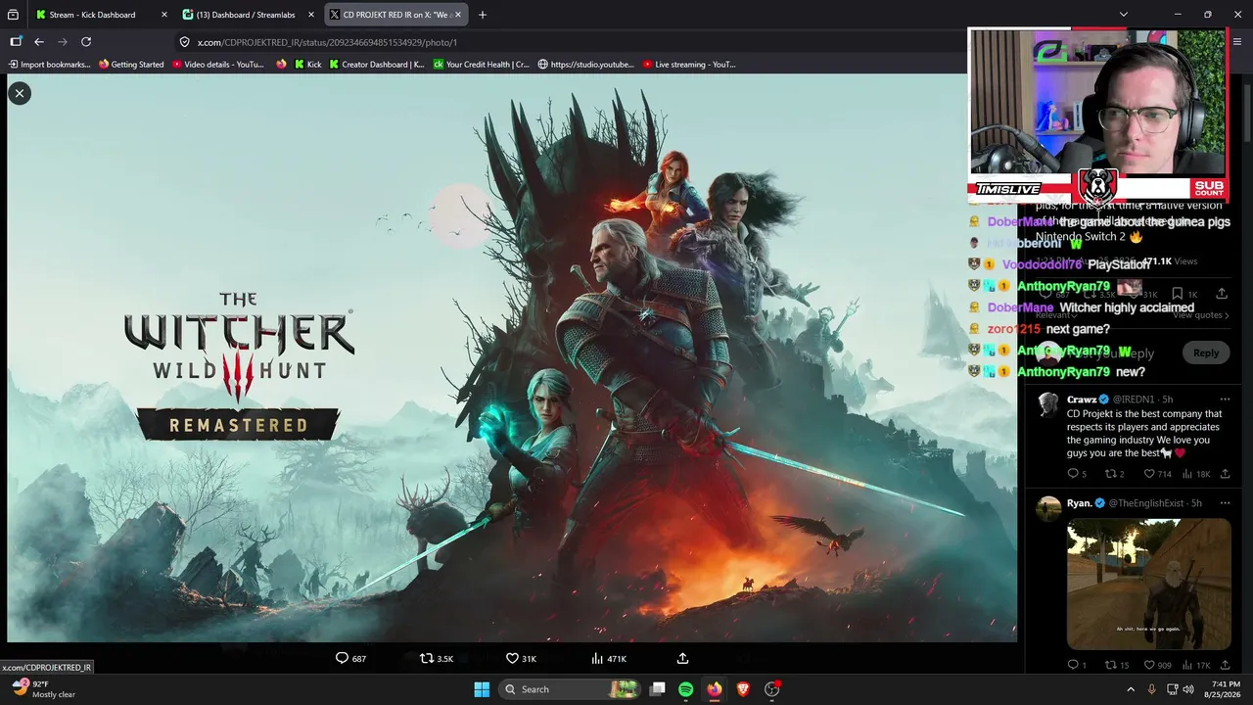Screen dimensions: 1253x705
Task: Like Ryan's comment with 909 likes
Action: click(1157, 666)
